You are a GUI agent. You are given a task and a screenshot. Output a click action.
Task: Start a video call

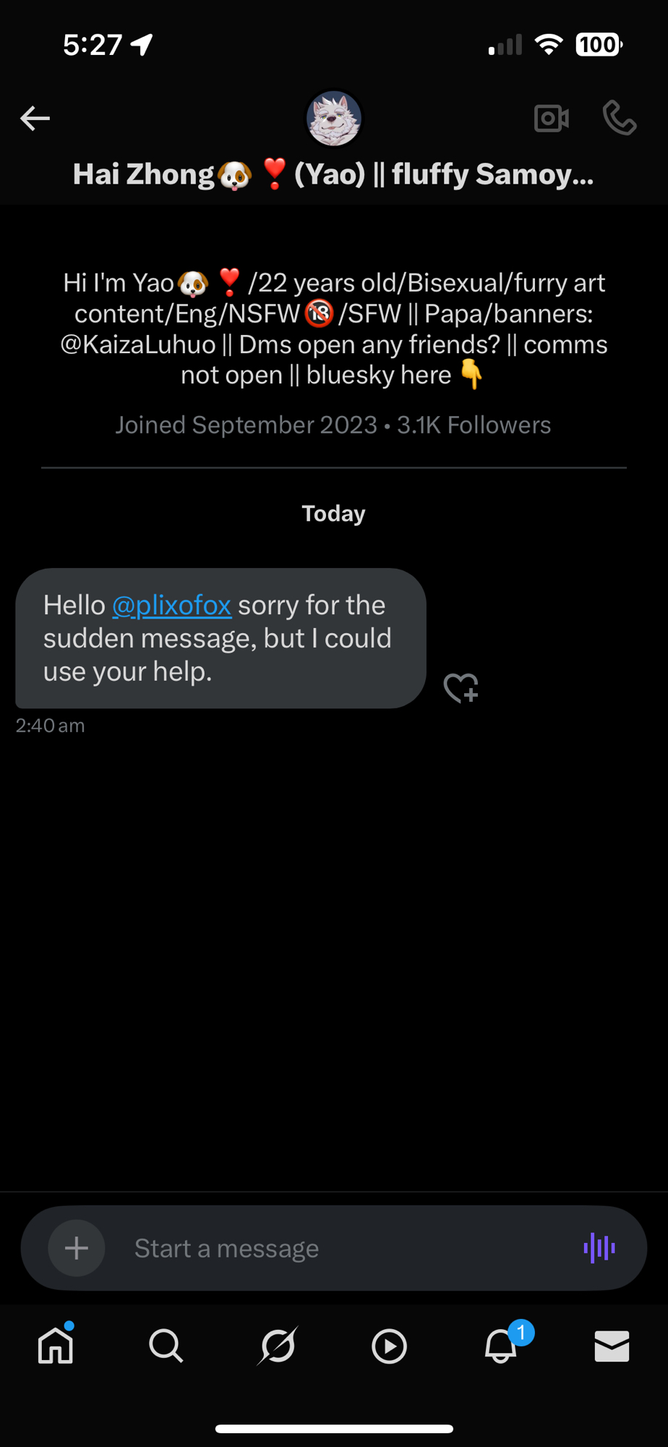click(551, 118)
